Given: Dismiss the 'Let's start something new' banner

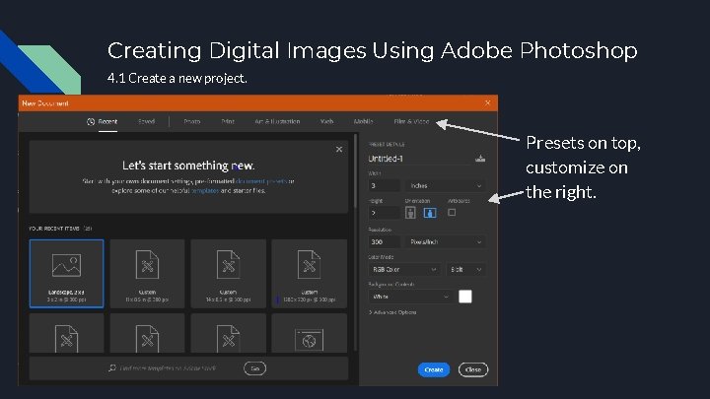Looking at the screenshot, I should [x=339, y=150].
